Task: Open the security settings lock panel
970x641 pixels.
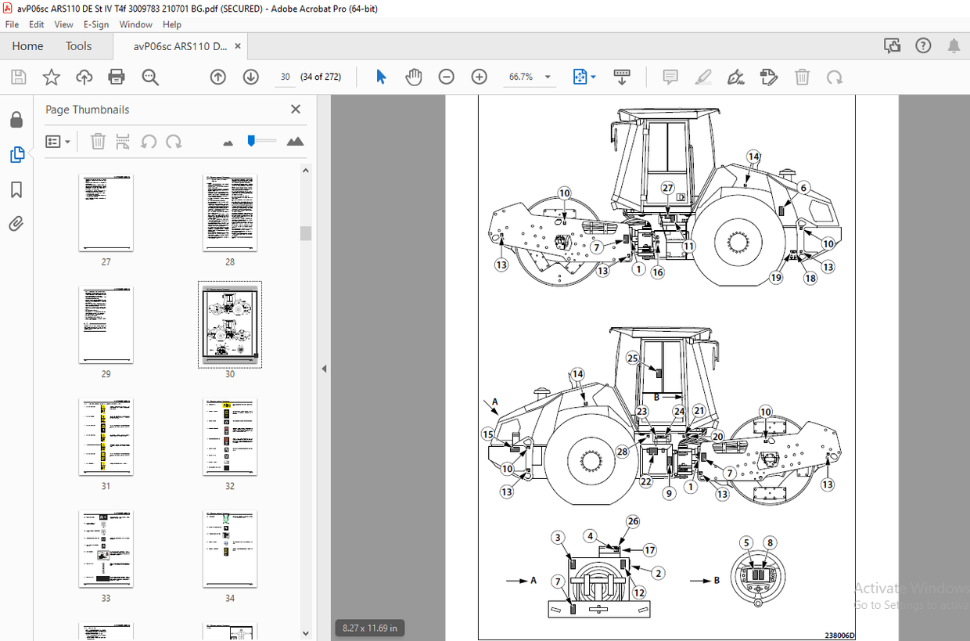Action: click(x=16, y=119)
